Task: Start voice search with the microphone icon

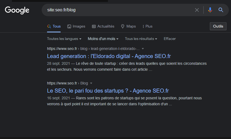Action: pos(210,10)
